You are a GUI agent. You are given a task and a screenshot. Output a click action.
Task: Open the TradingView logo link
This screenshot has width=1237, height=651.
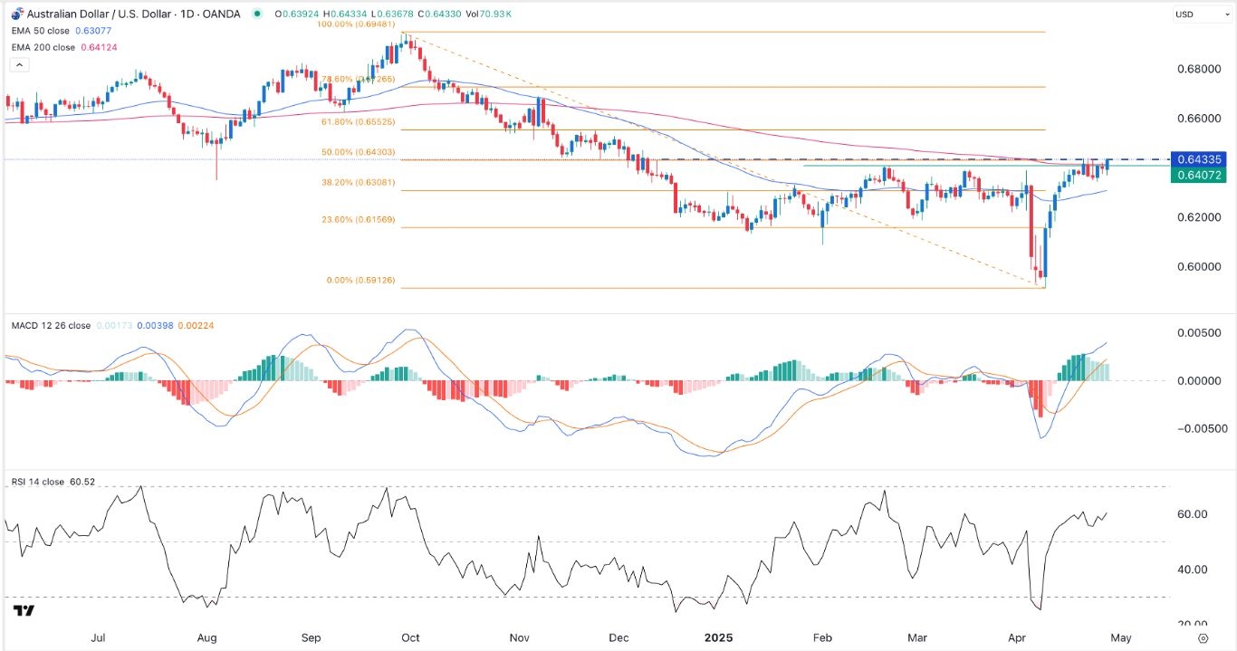[24, 611]
